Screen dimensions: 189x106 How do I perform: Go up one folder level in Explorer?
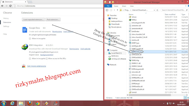tap(118, 10)
